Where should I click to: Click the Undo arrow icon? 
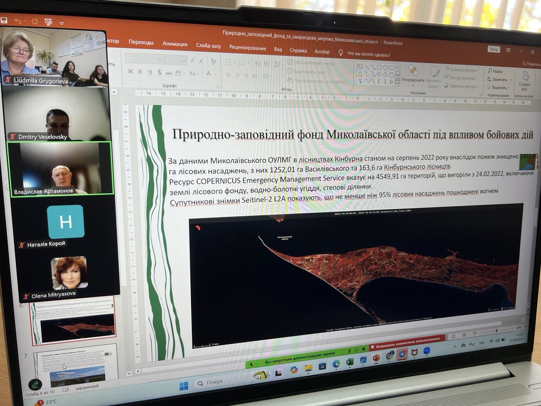click(x=18, y=21)
